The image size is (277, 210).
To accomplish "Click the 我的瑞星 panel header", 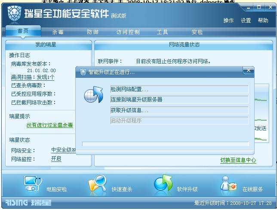I will [49, 45].
